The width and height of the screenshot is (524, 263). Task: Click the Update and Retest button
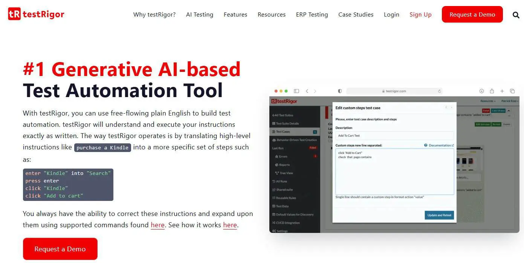(x=439, y=215)
